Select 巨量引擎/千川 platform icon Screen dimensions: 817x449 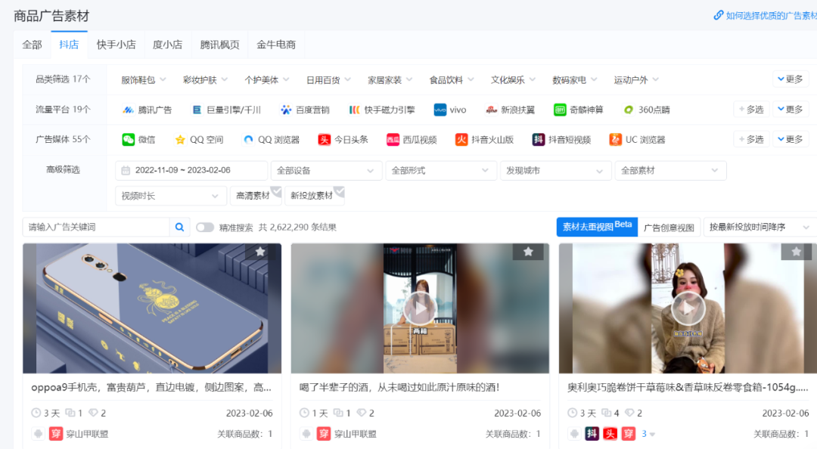pos(197,110)
